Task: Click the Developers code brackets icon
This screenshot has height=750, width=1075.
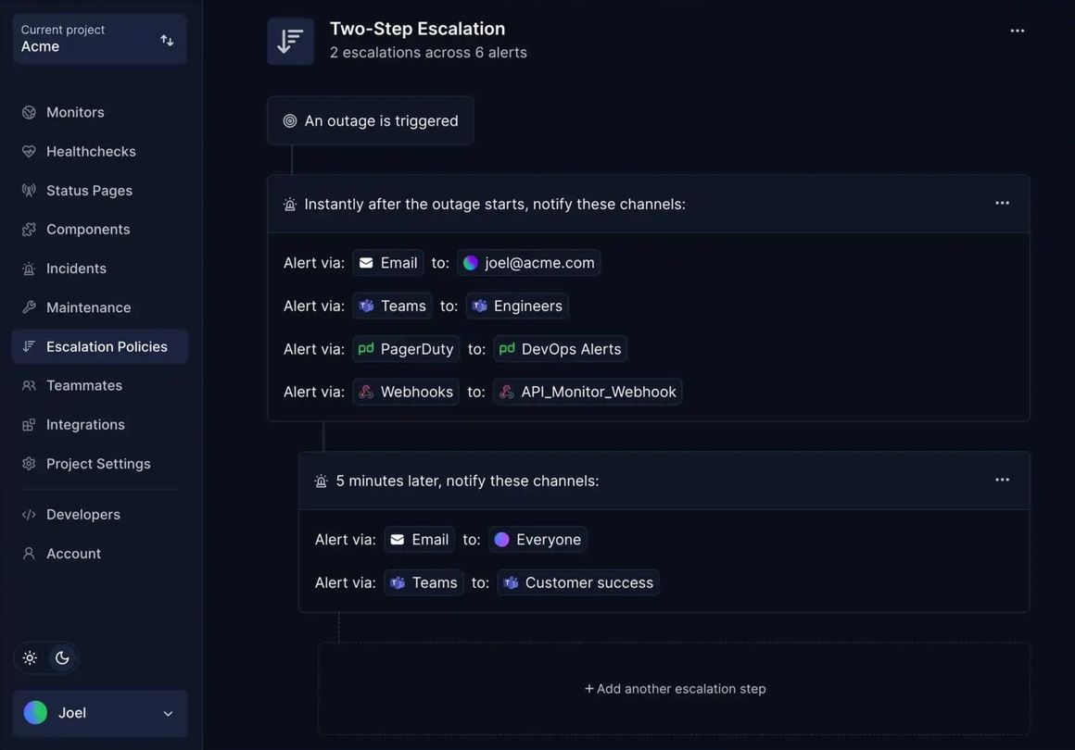Action: click(x=29, y=515)
